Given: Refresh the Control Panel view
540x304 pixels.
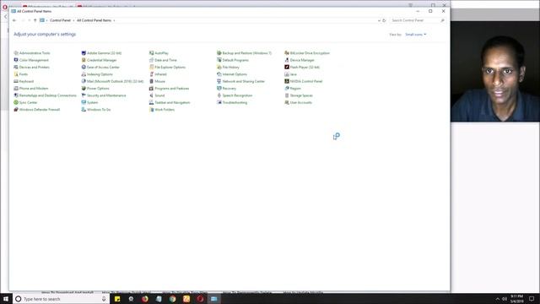Looking at the screenshot, I should pyautogui.click(x=384, y=20).
